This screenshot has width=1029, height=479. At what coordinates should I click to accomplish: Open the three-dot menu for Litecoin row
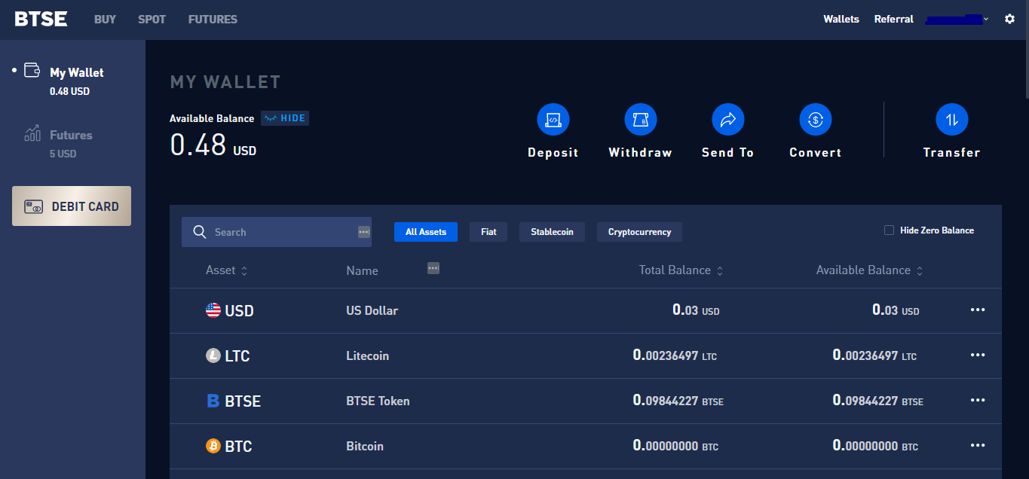click(978, 355)
